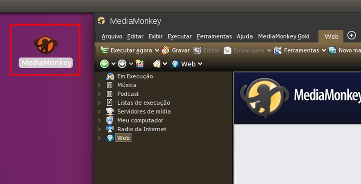The width and height of the screenshot is (361, 184).
Task: Expand the Web tree node
Action: (99, 138)
